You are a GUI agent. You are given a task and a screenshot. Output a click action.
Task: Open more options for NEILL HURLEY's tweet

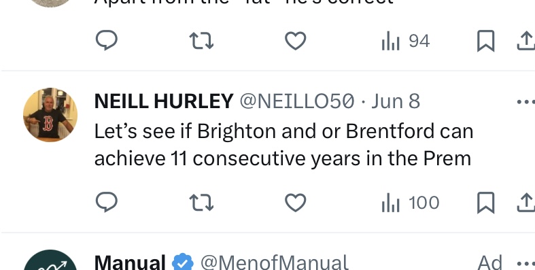pos(526,102)
